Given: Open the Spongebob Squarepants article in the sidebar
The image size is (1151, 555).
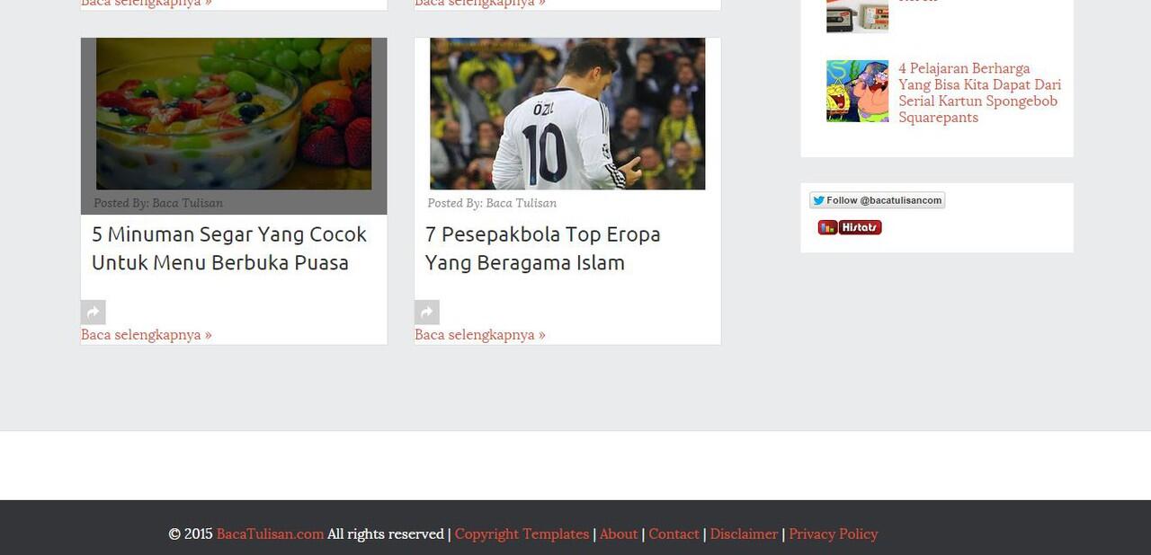Looking at the screenshot, I should tap(979, 92).
